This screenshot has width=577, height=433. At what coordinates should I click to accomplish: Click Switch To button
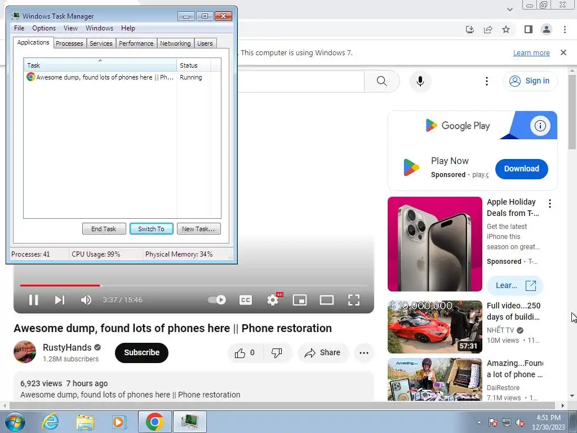pyautogui.click(x=151, y=229)
